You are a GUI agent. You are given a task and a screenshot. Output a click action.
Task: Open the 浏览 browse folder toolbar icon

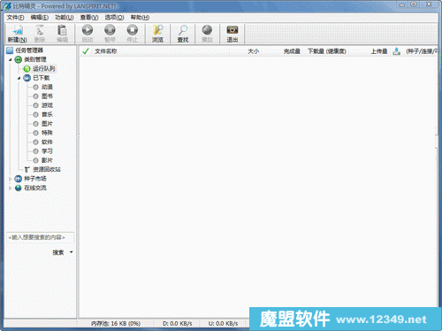(157, 34)
